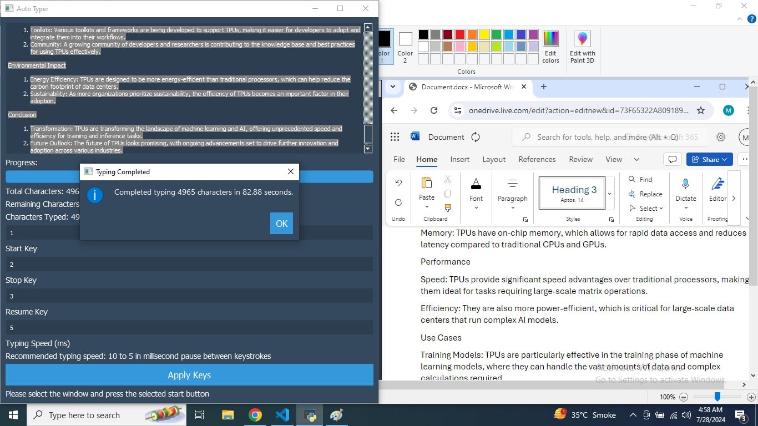Click the Edit colors icon in Paint
This screenshot has width=758, height=426.
tap(550, 39)
